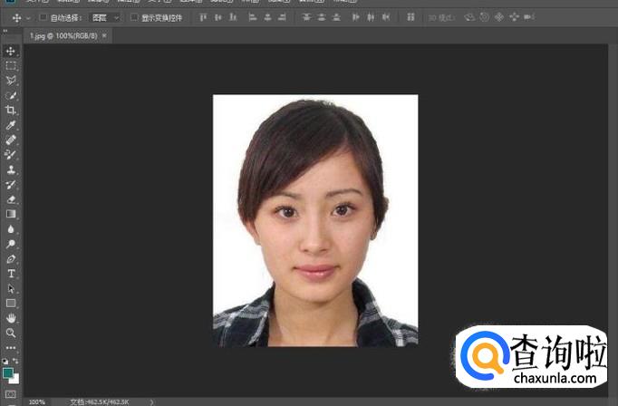This screenshot has height=406, width=618.
Task: Select the Gradient tool
Action: [x=11, y=214]
